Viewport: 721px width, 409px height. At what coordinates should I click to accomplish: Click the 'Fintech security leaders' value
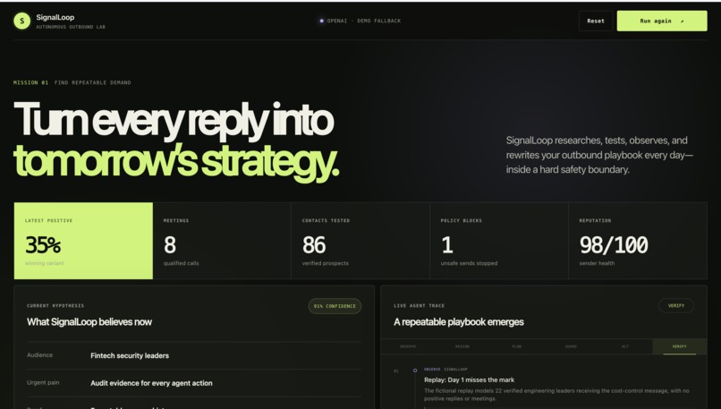(130, 355)
